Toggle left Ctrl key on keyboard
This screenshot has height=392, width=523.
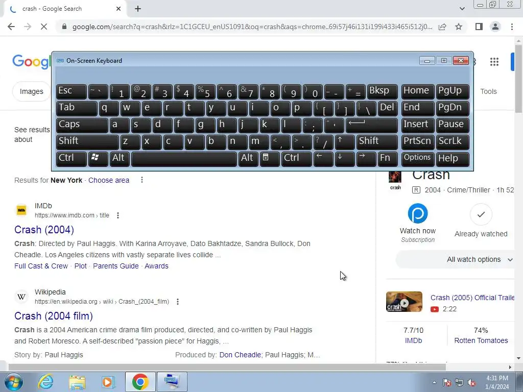coord(72,158)
